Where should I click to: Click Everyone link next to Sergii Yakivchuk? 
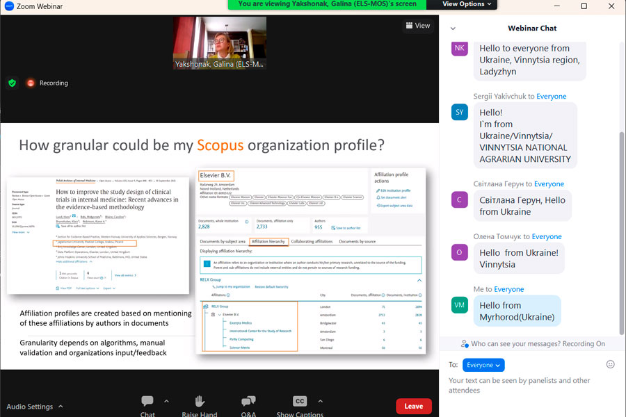coord(552,96)
